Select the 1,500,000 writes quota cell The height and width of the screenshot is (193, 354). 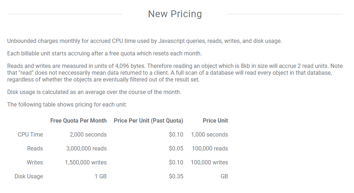point(86,163)
